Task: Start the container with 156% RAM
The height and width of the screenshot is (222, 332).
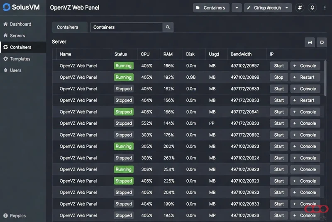Action: point(279,100)
